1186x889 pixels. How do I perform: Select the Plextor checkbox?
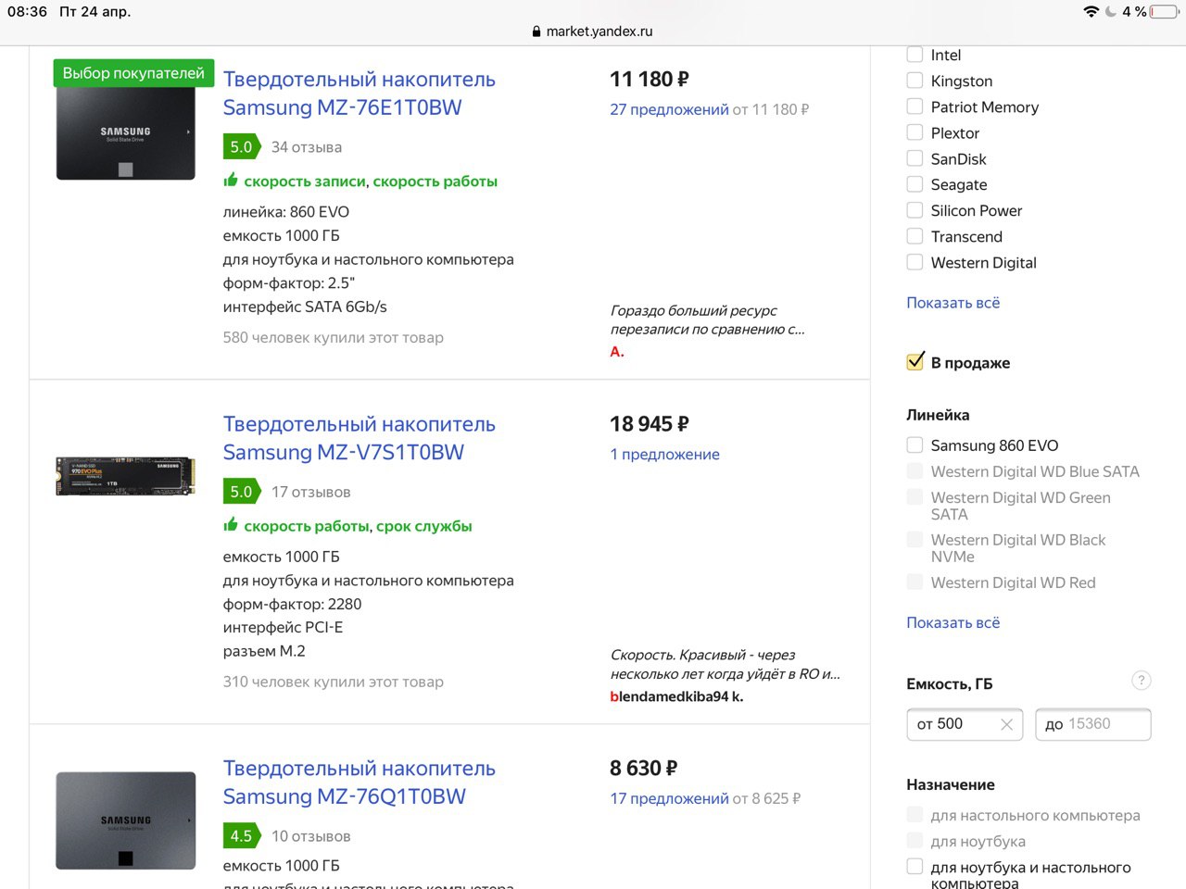click(915, 132)
